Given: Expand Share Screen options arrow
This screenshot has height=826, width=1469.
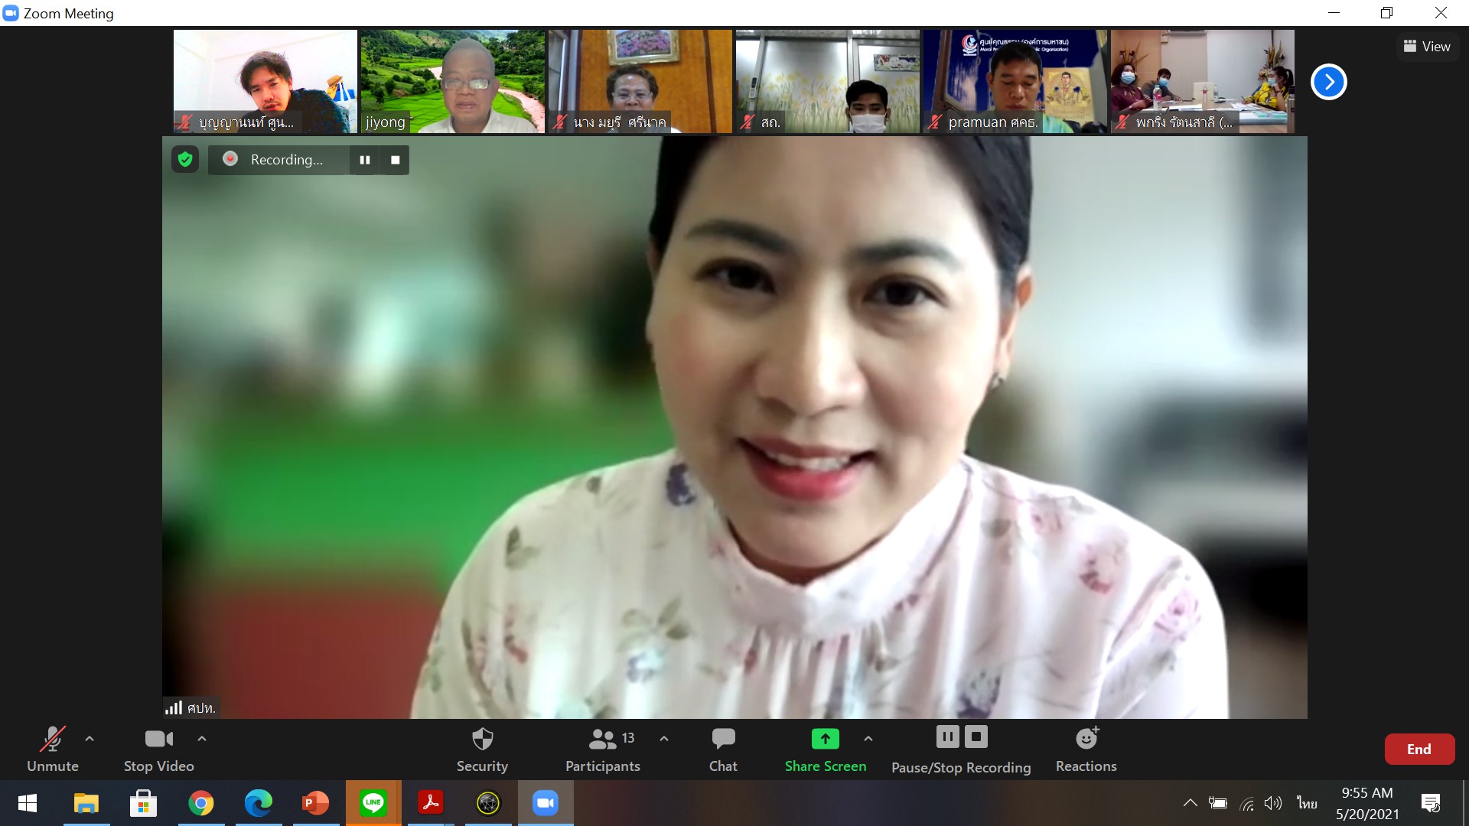Looking at the screenshot, I should tap(868, 739).
